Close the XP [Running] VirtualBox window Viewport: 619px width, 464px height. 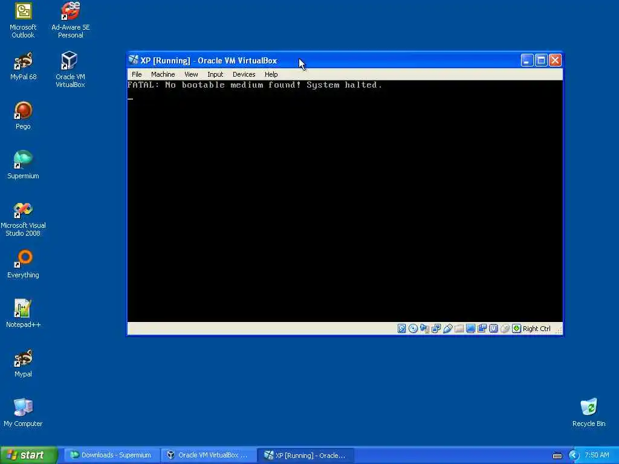click(x=555, y=60)
